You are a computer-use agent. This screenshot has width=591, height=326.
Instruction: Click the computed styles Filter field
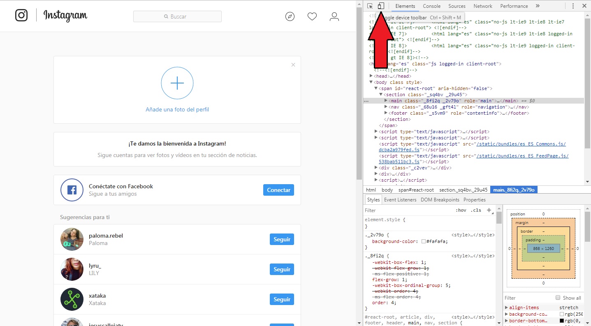pyautogui.click(x=528, y=298)
